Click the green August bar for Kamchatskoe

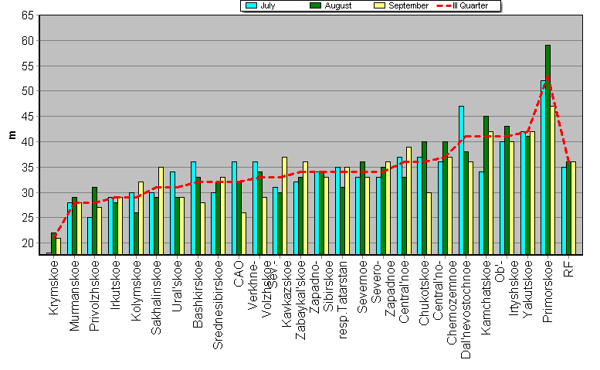tap(486, 185)
